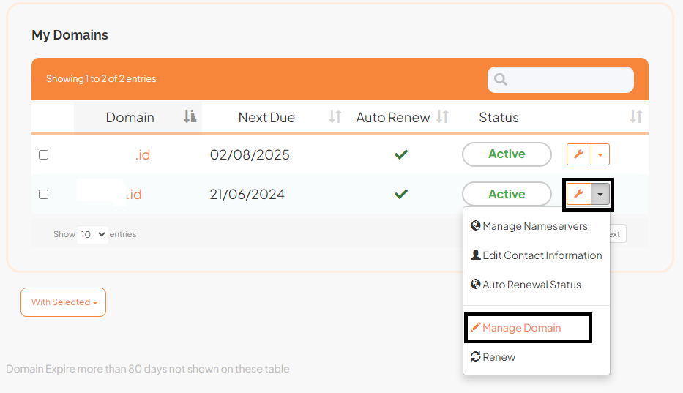Image resolution: width=683 pixels, height=393 pixels.
Task: Click the Auto Renew checkmark for 02/08/2025 domain
Action: (400, 154)
